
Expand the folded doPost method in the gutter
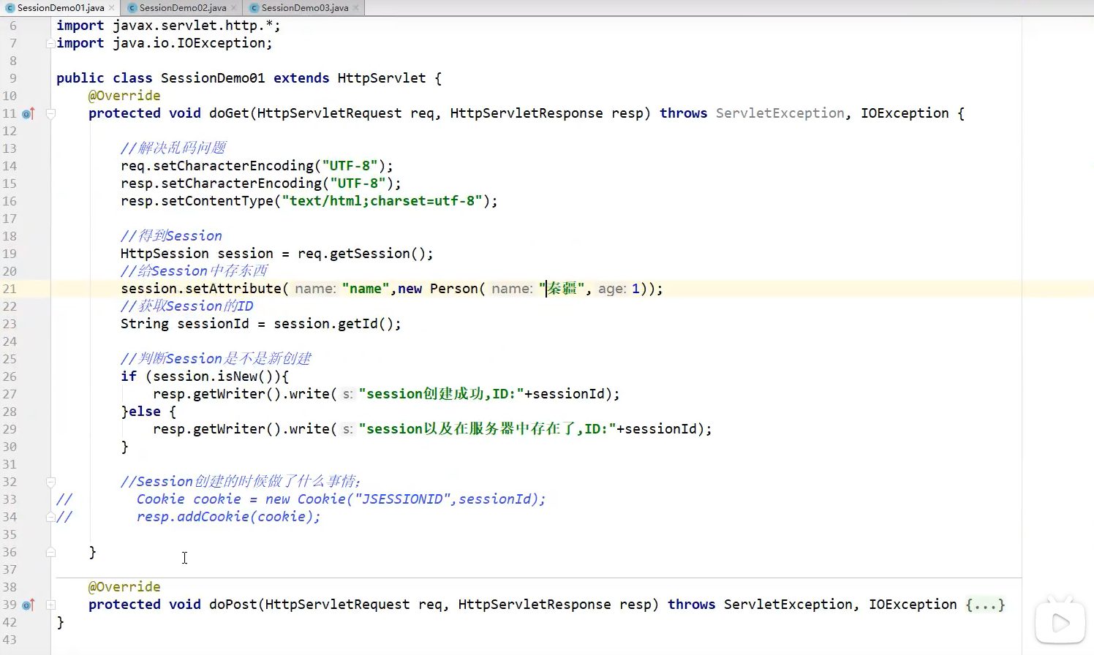[50, 605]
